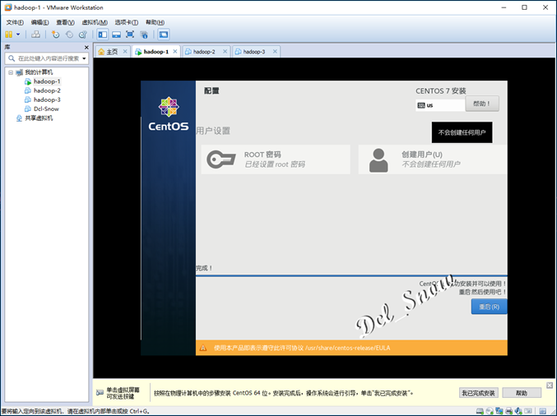Open the 编辑(E) menu
The height and width of the screenshot is (416, 557).
pos(39,22)
